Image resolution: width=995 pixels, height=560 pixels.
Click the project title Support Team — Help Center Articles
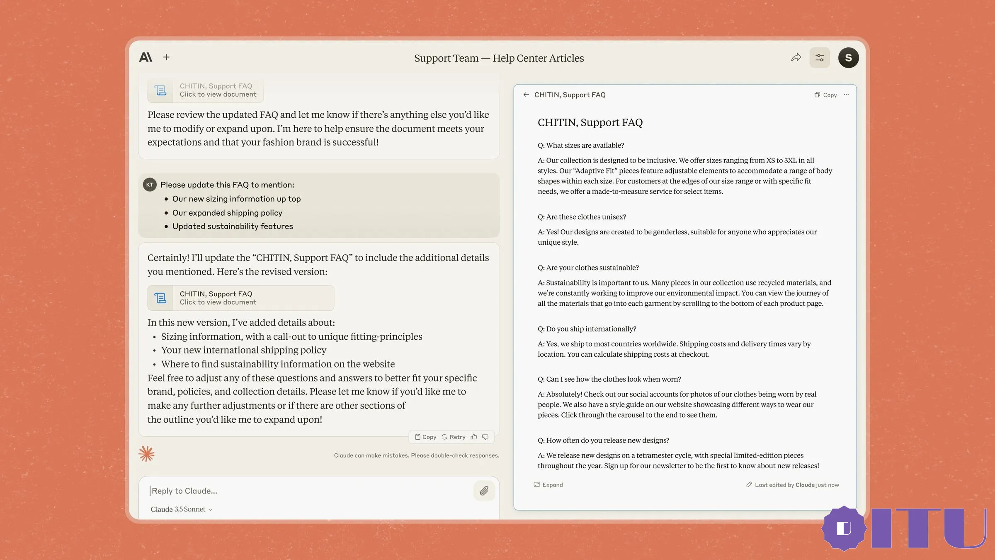coord(499,58)
